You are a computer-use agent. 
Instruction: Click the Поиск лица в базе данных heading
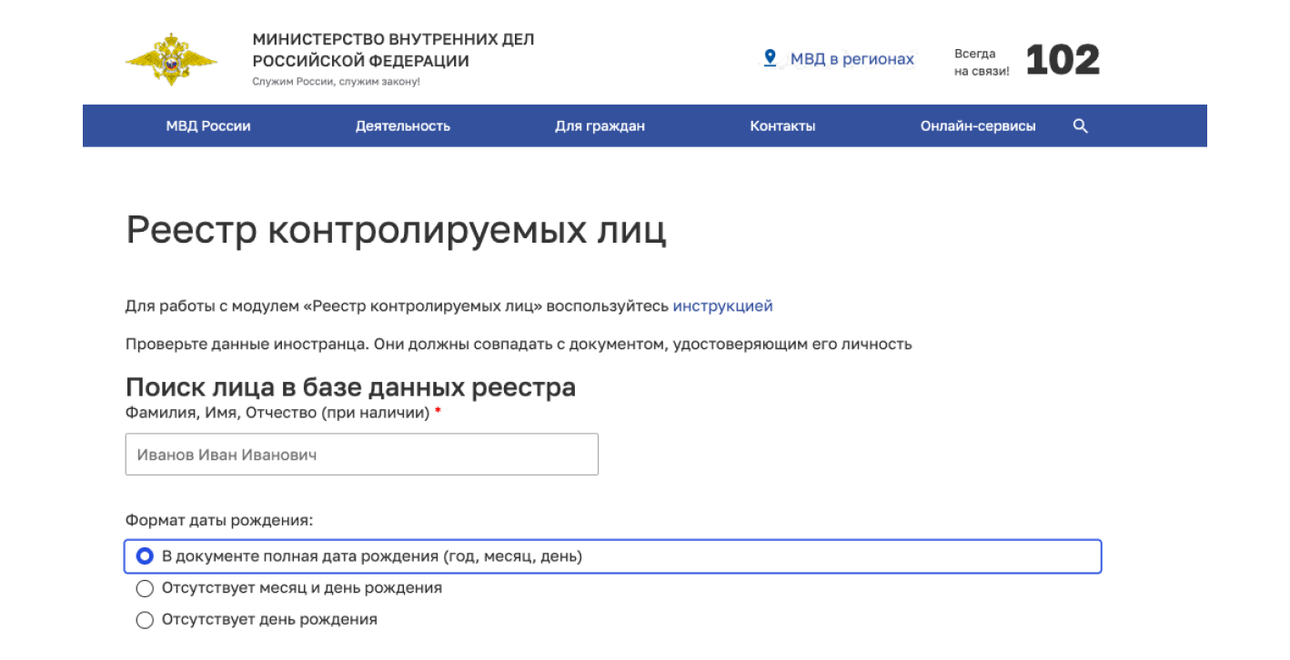350,387
